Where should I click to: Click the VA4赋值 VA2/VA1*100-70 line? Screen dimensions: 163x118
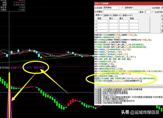[105, 95]
